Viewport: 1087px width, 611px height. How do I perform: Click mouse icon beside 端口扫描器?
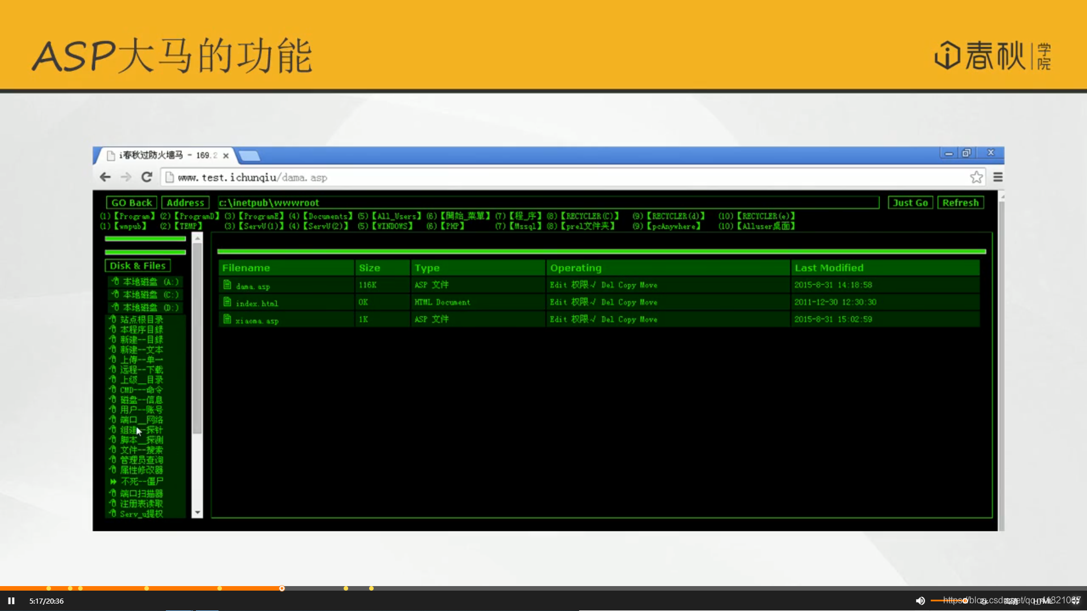[x=113, y=493]
